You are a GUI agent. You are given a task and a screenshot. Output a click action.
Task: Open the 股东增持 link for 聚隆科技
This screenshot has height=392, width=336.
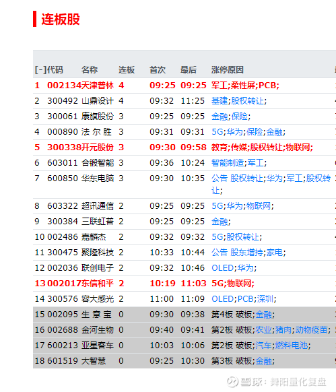pyautogui.click(x=246, y=253)
